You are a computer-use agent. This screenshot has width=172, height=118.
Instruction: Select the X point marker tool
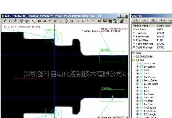[x=93, y=21]
